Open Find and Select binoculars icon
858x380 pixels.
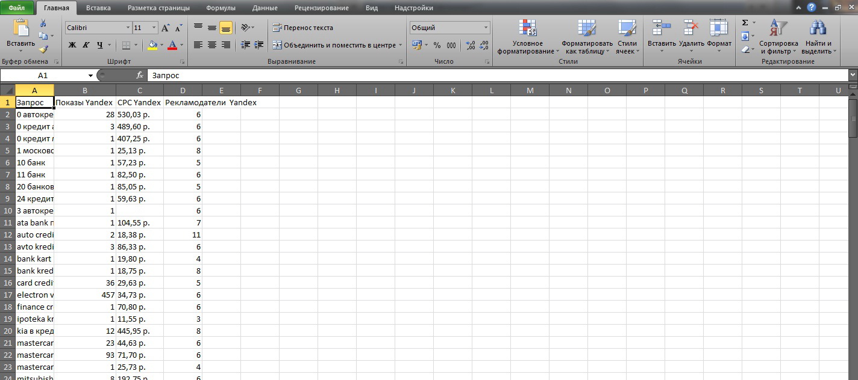[x=818, y=28]
